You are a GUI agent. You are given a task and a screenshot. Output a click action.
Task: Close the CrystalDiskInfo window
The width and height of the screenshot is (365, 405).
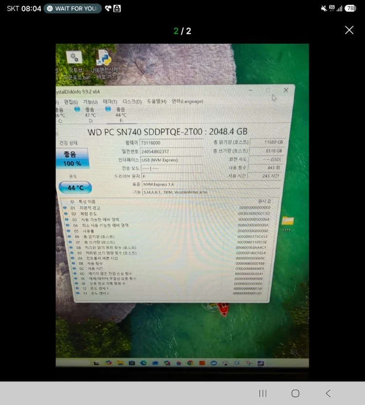tap(286, 90)
